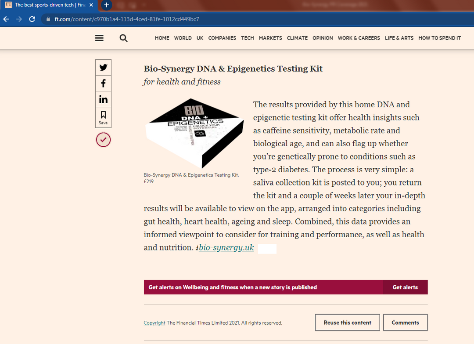This screenshot has height=344, width=474.
Task: Click the Get alerts button
Action: [405, 287]
